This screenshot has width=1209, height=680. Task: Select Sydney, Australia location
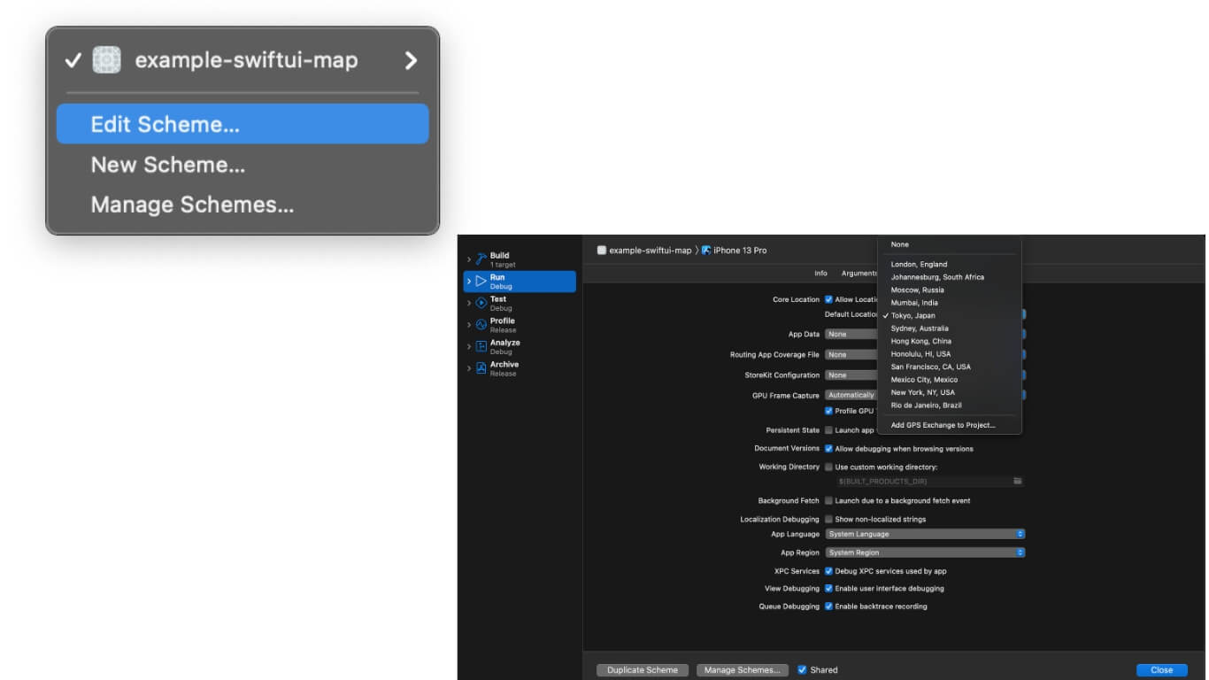tap(949, 328)
